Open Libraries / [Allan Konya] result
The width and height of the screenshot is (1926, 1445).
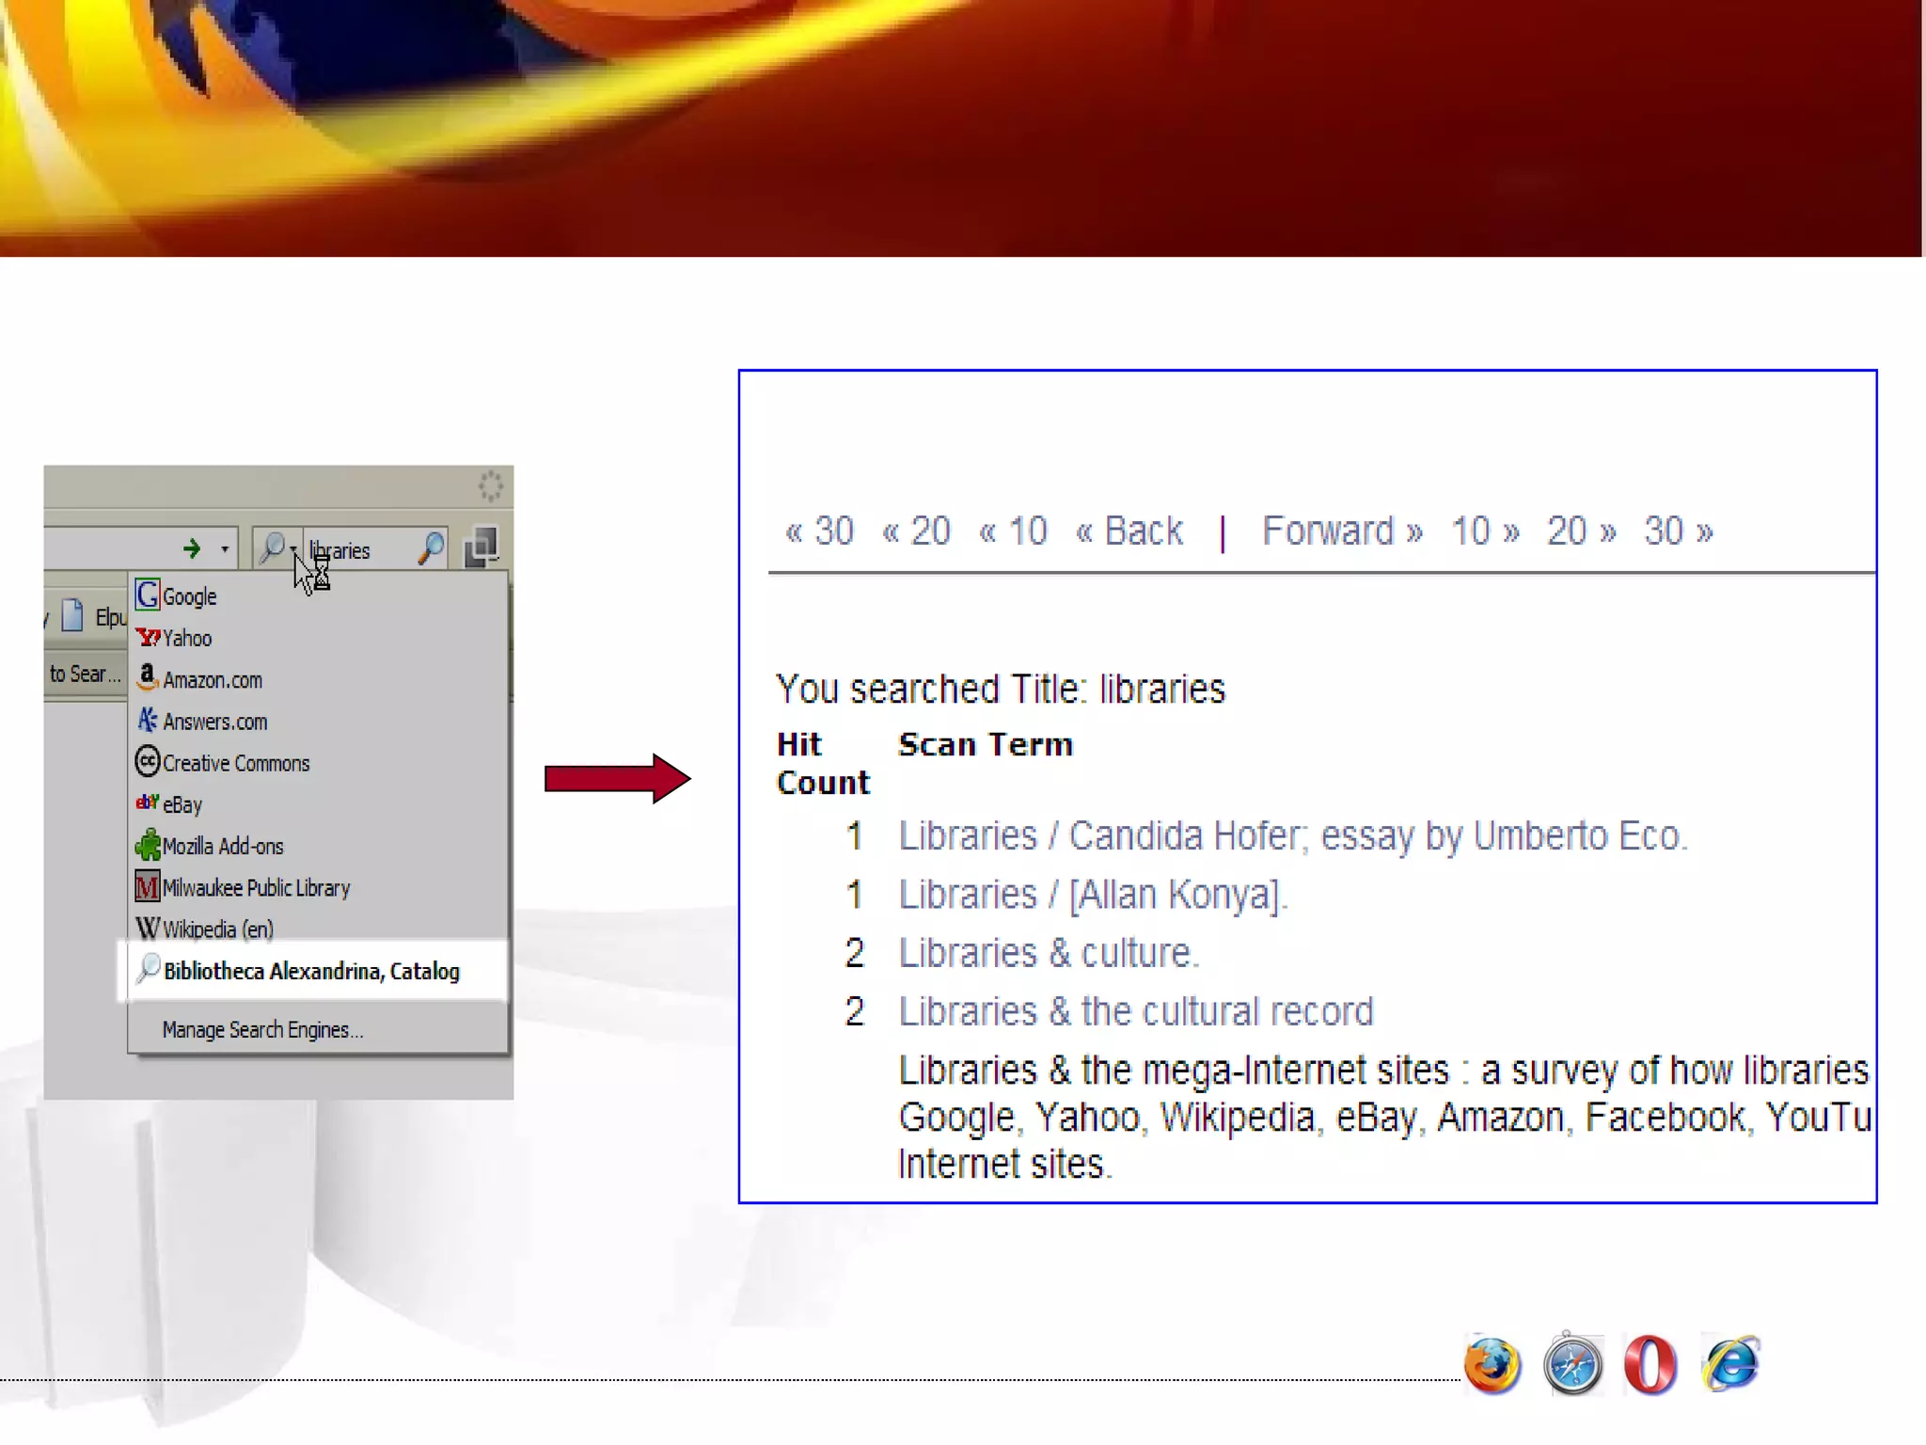[x=1092, y=895]
